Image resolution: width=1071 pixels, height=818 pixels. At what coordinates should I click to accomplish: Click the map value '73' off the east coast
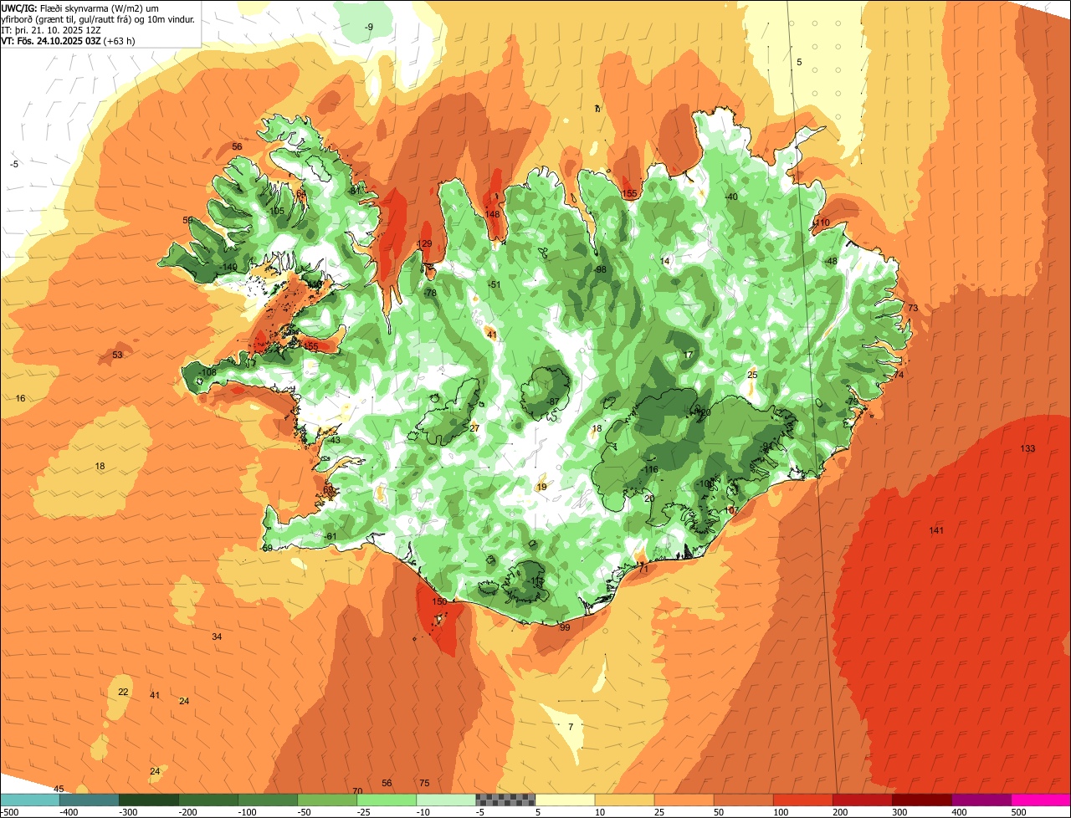[913, 309]
